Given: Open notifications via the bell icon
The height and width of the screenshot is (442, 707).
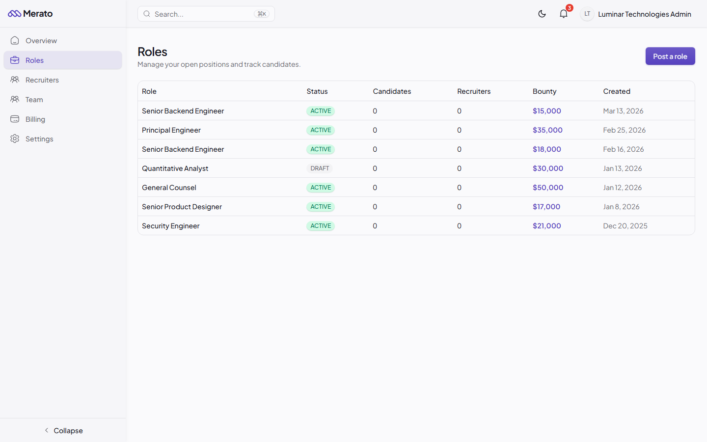Looking at the screenshot, I should [563, 14].
